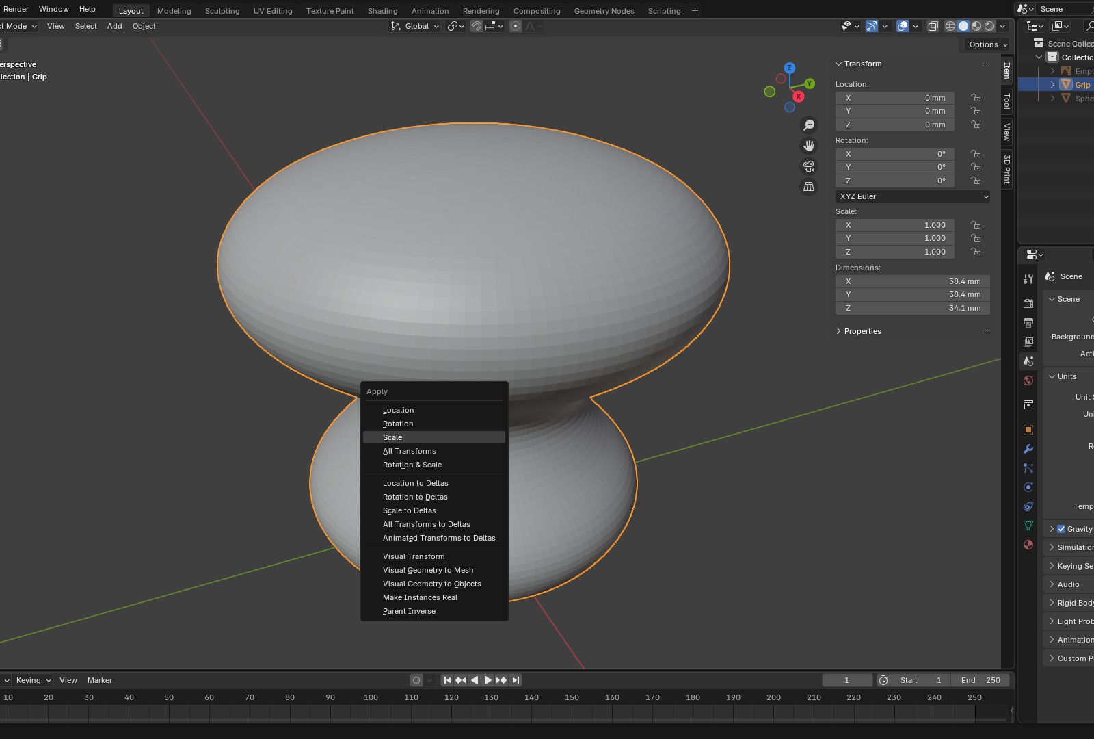
Task: Toggle camera view gizmo icon
Action: [809, 166]
